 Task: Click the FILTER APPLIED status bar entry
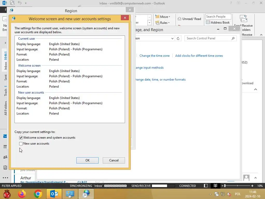[12, 186]
